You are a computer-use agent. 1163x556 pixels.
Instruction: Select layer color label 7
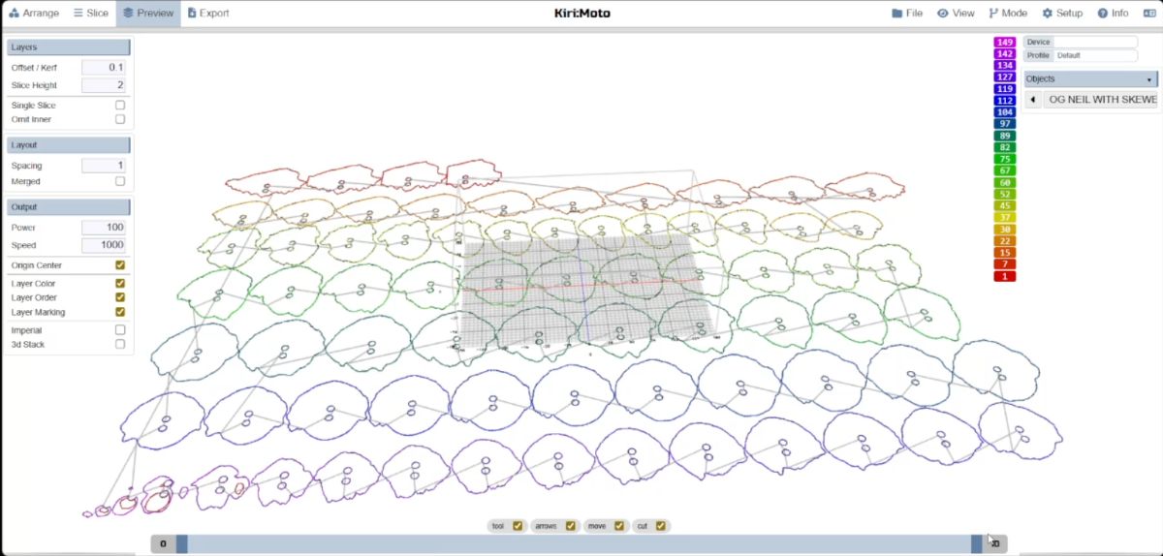pyautogui.click(x=1005, y=264)
